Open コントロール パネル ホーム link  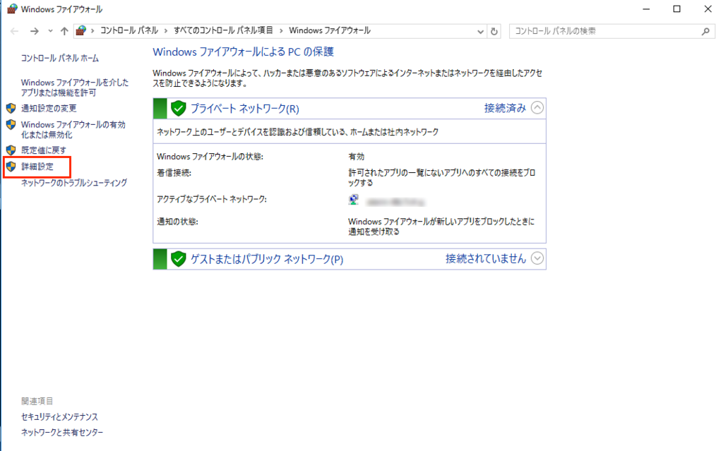[60, 58]
